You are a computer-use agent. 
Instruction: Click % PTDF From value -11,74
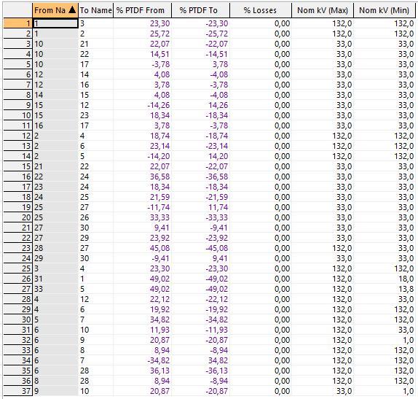click(x=159, y=207)
